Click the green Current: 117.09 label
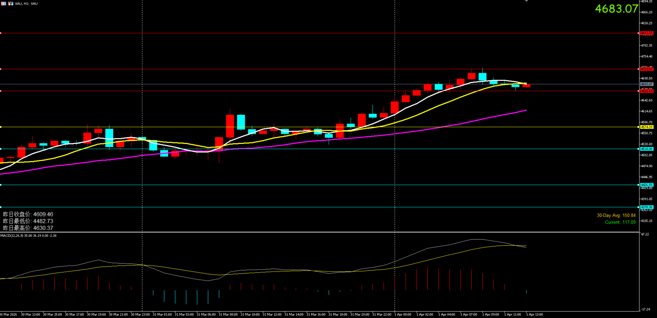 tap(620, 222)
